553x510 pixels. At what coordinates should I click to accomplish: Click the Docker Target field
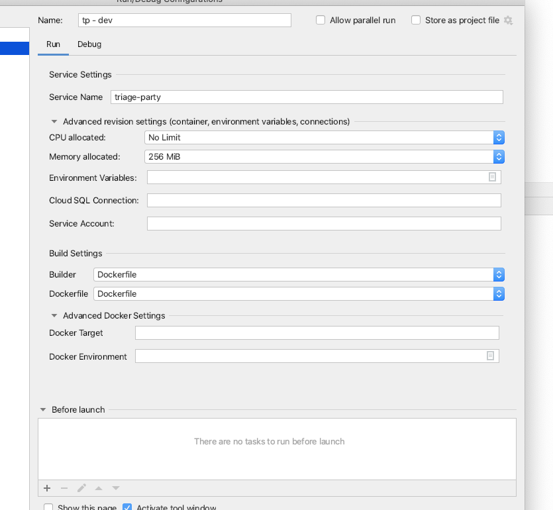(x=317, y=333)
